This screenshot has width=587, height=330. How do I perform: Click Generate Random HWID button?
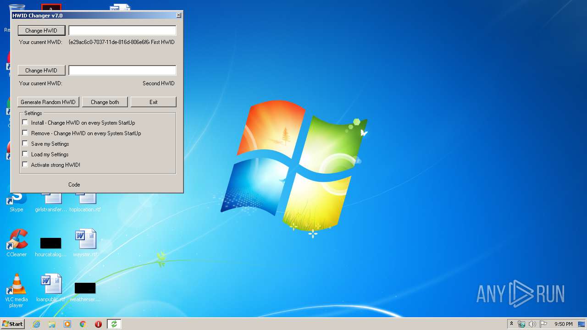(x=48, y=102)
